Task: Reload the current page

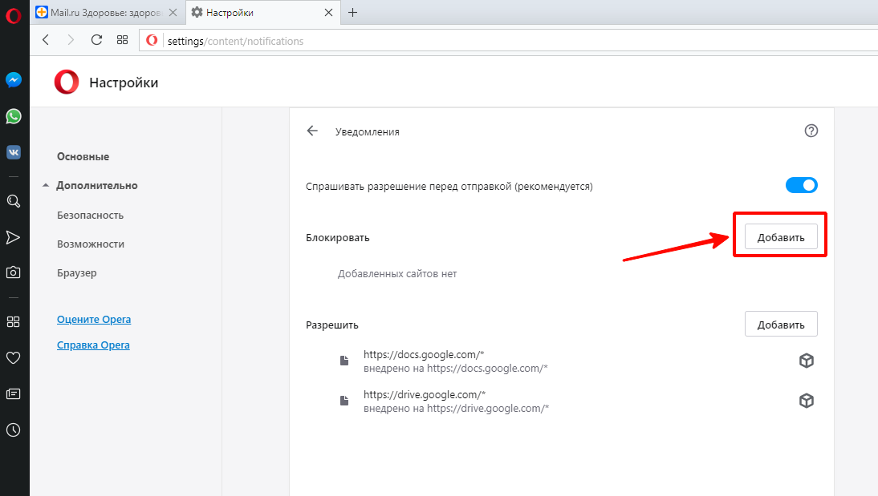Action: tap(96, 40)
